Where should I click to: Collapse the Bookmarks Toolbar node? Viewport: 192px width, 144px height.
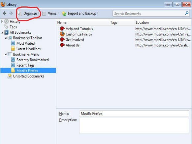[6, 38]
